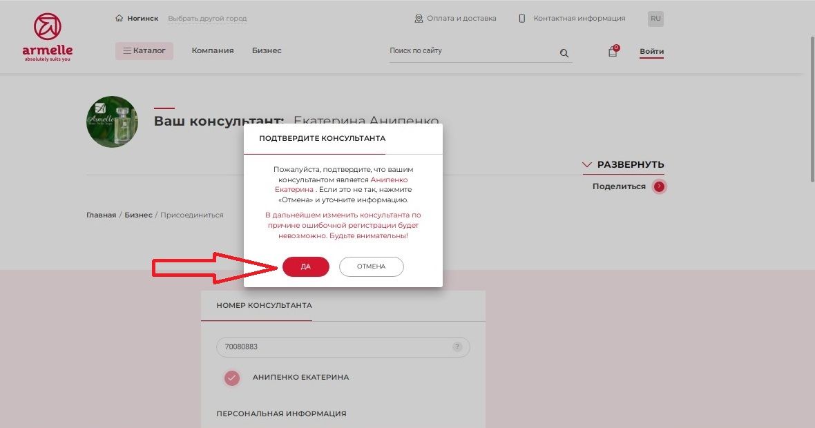815x428 pixels.
Task: Click the help question mark in number field
Action: tap(457, 347)
